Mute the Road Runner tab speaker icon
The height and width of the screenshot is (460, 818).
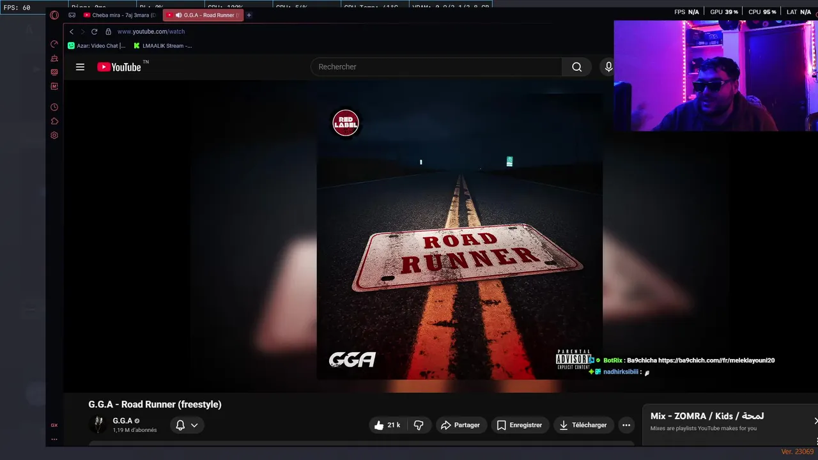tap(178, 15)
